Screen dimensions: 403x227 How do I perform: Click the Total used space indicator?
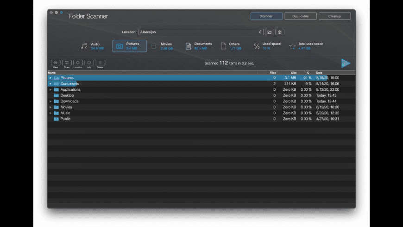(306, 46)
